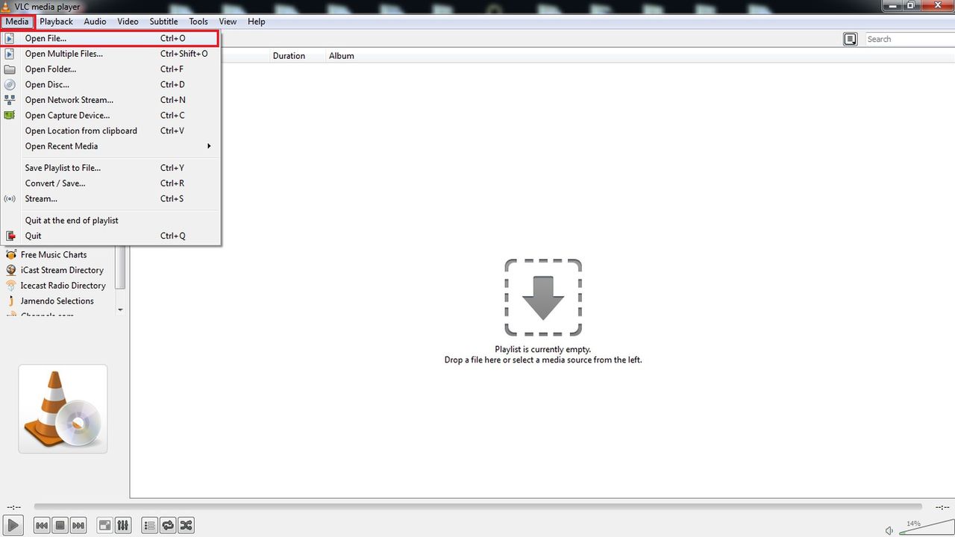Image resolution: width=955 pixels, height=537 pixels.
Task: Choose Stream... from the menu
Action: tap(110, 199)
